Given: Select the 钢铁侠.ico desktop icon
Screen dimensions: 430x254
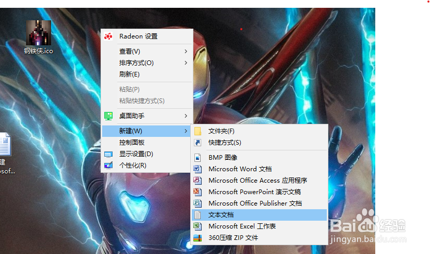Looking at the screenshot, I should tap(39, 33).
